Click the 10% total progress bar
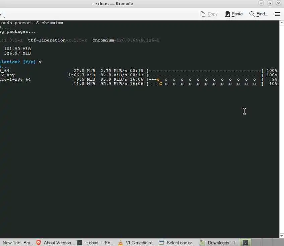 pyautogui.click(x=205, y=84)
